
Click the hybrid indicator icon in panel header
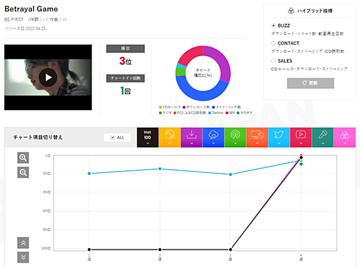point(291,11)
